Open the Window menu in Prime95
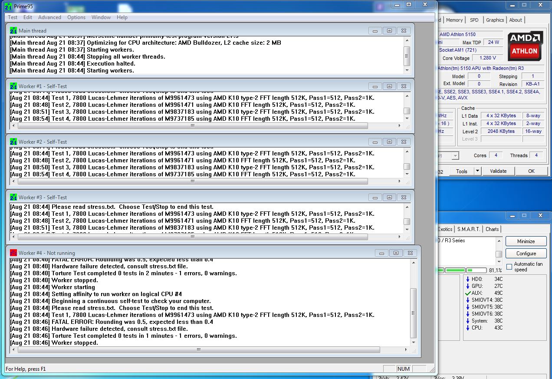The width and height of the screenshot is (552, 379). [x=101, y=17]
